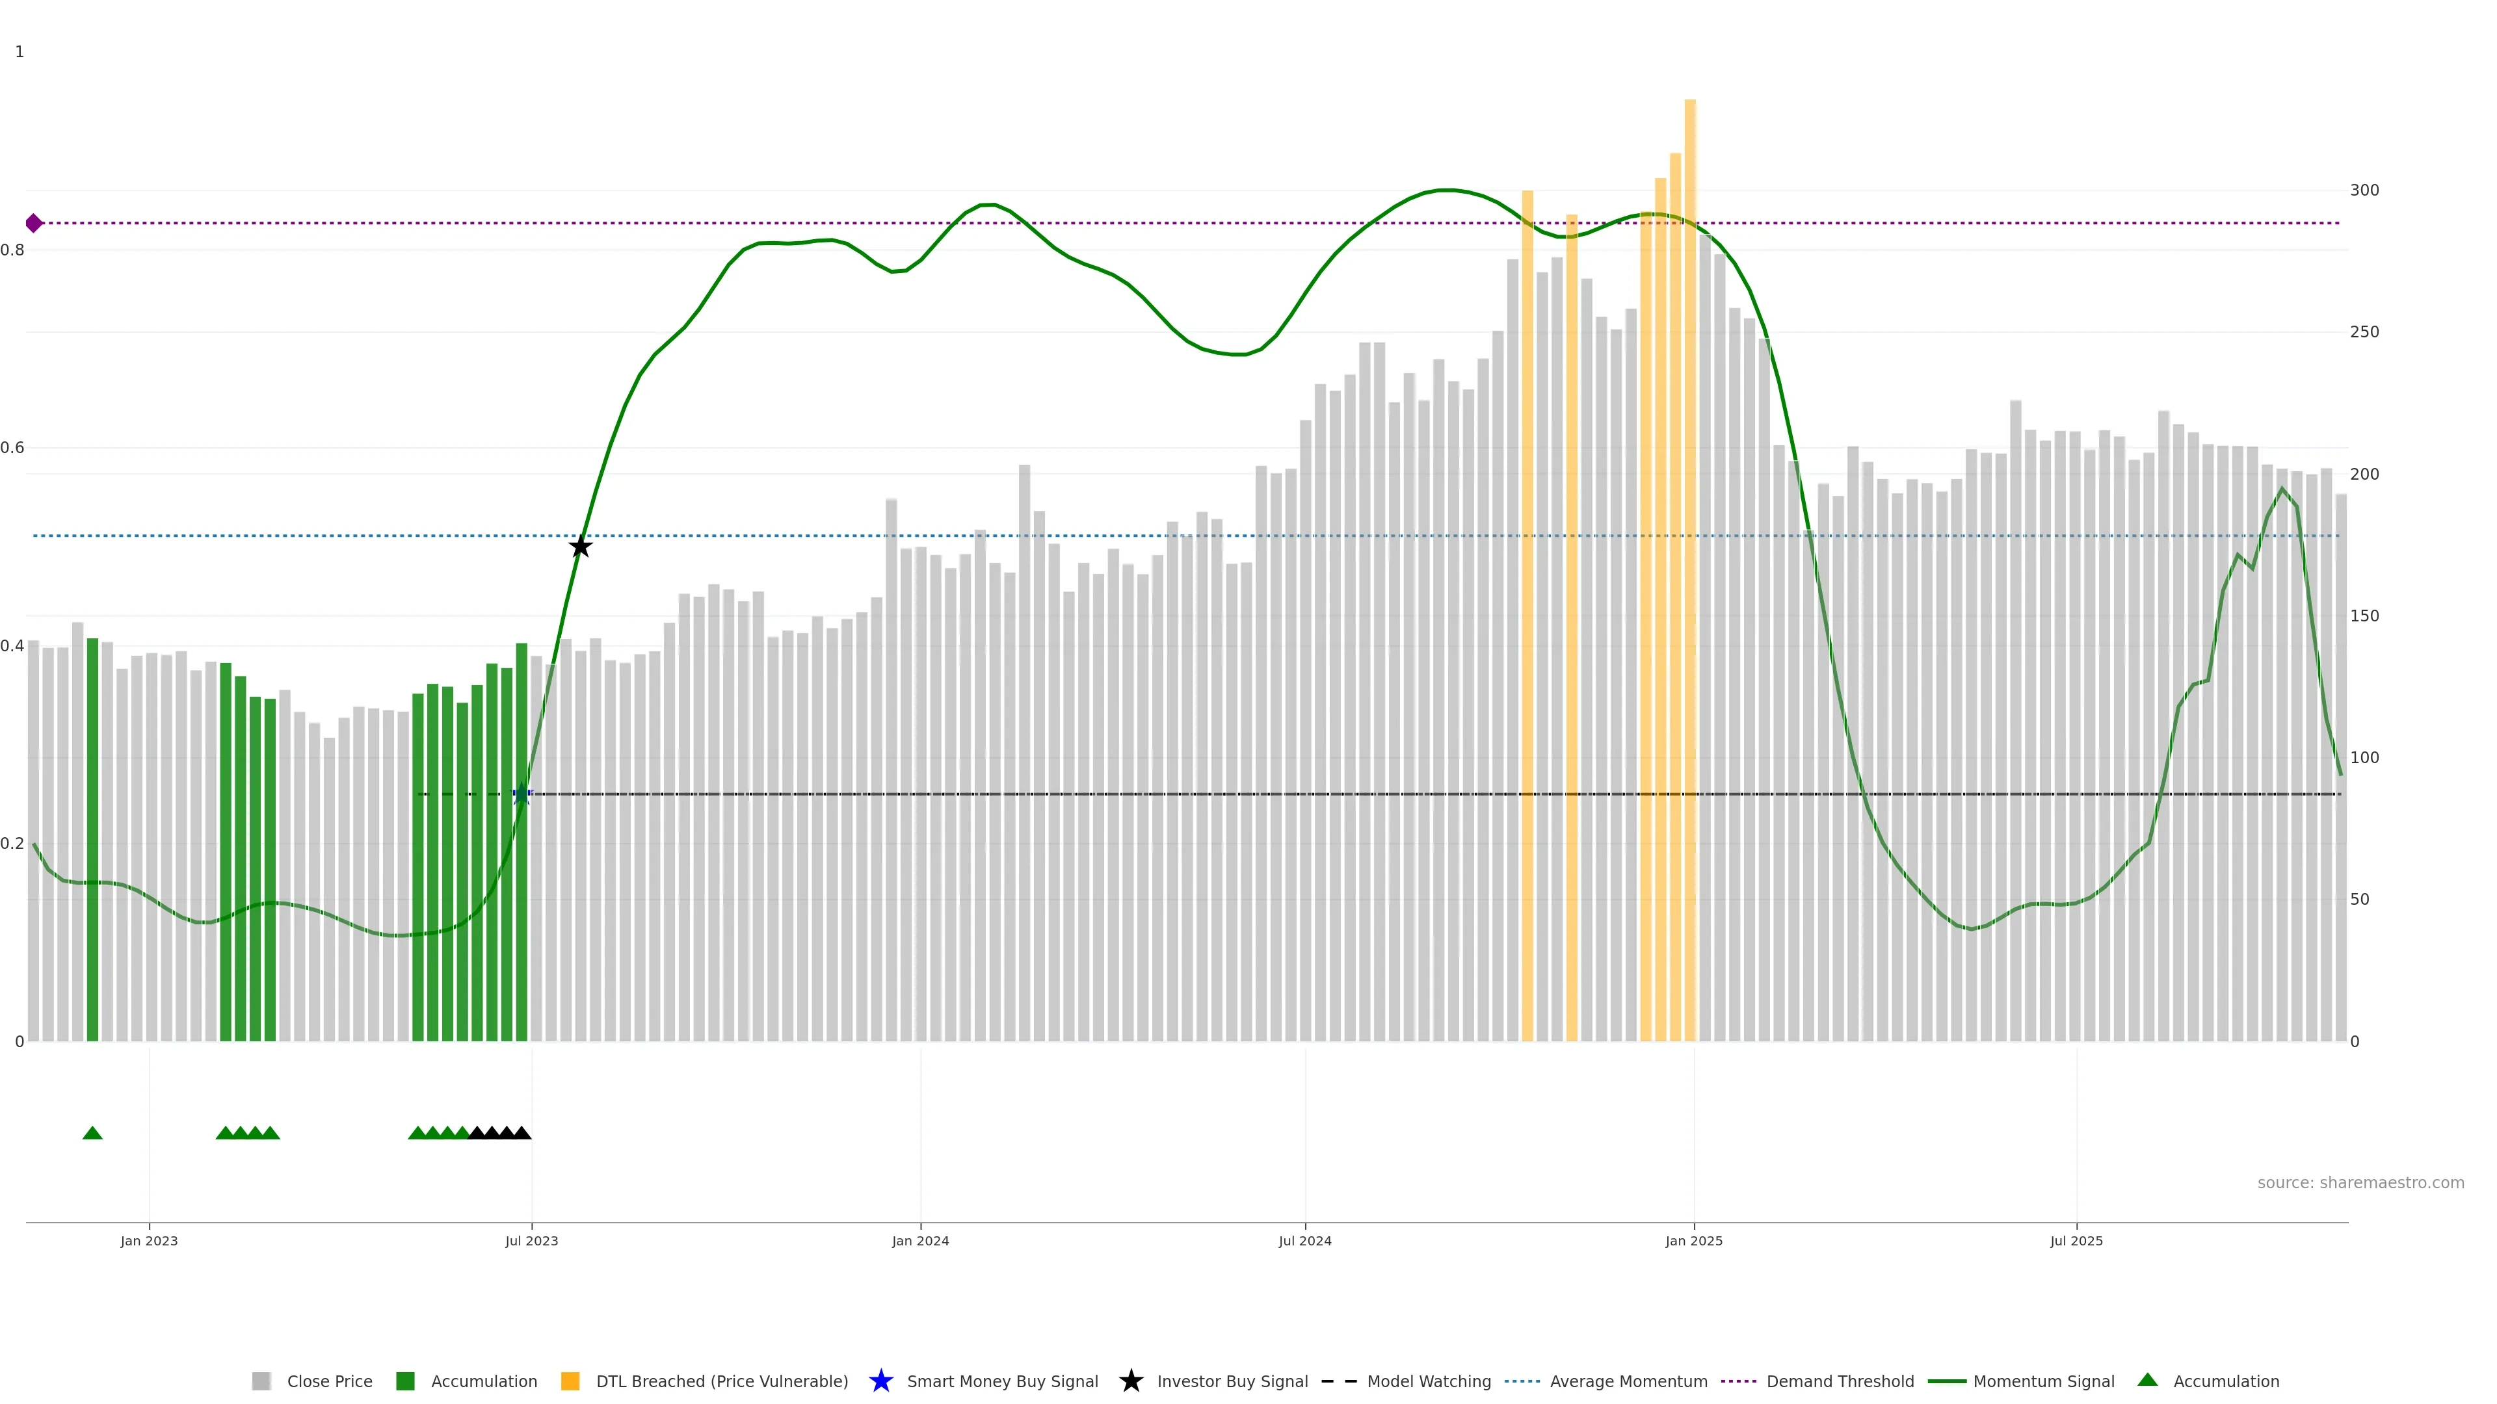2497x1404 pixels.
Task: Click the green Accumulation square legend swatch
Action: [x=405, y=1381]
